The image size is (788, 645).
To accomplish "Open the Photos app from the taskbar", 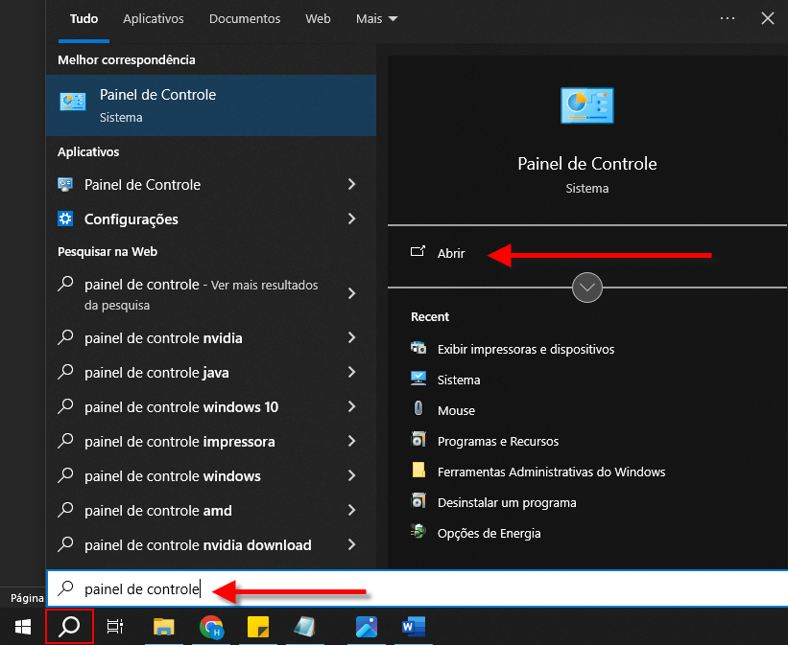I will 367,627.
